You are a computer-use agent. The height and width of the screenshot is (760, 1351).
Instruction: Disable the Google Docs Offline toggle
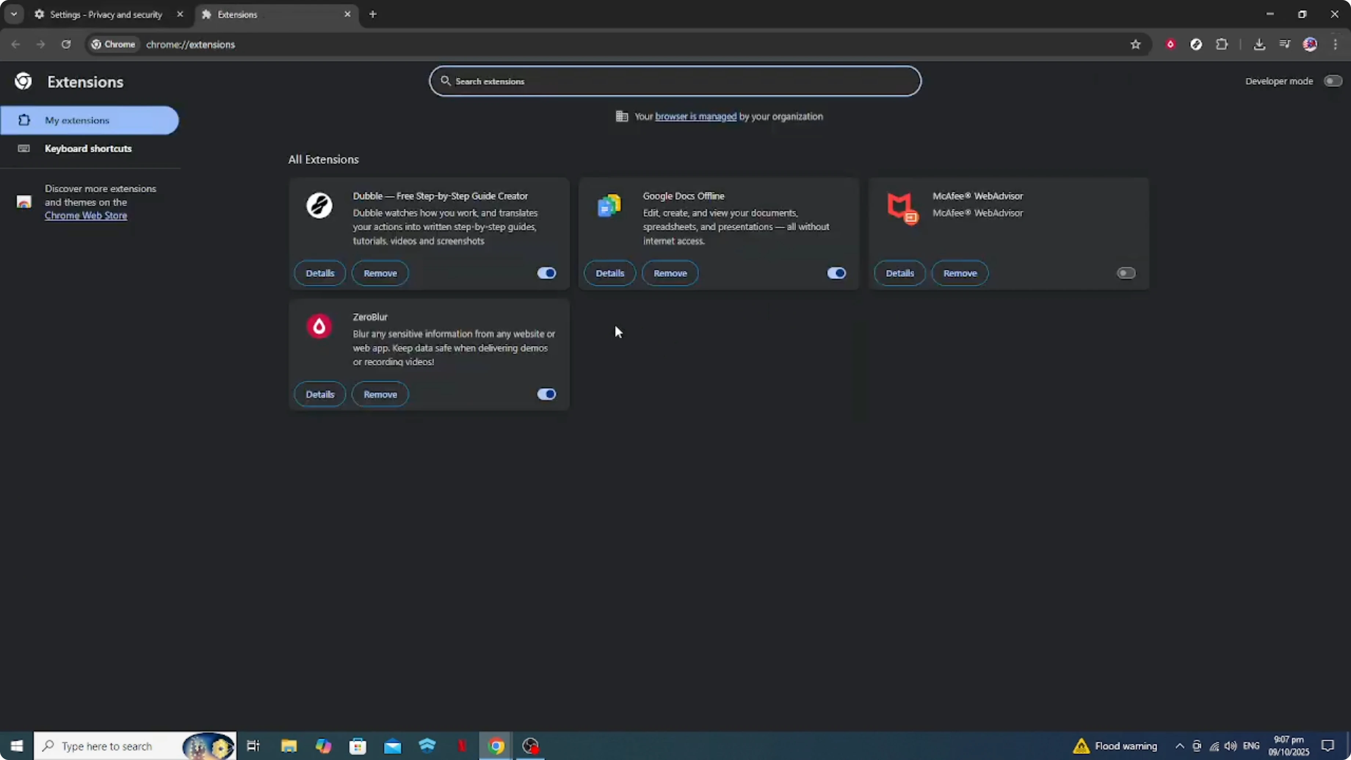(837, 273)
